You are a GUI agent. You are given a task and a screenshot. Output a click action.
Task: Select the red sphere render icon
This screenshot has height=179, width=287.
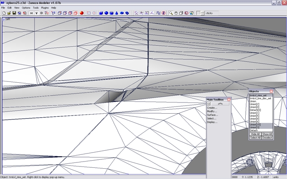[82, 13]
